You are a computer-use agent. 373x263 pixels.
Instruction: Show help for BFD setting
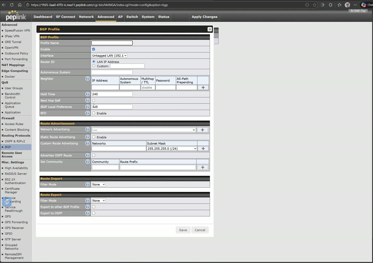coord(87,113)
